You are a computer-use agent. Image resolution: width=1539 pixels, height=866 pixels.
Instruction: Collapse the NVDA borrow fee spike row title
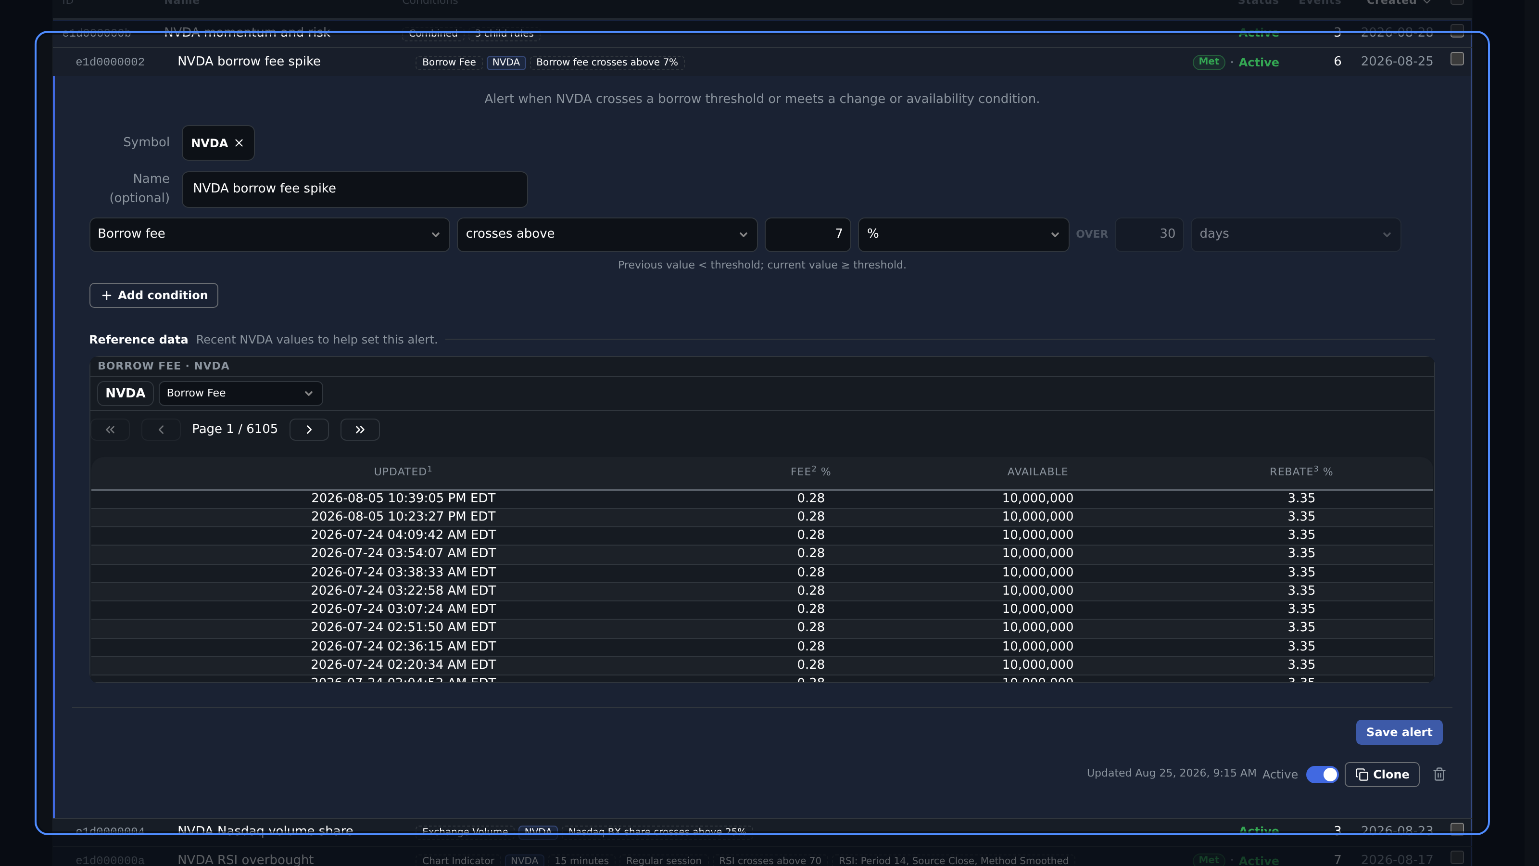[249, 61]
